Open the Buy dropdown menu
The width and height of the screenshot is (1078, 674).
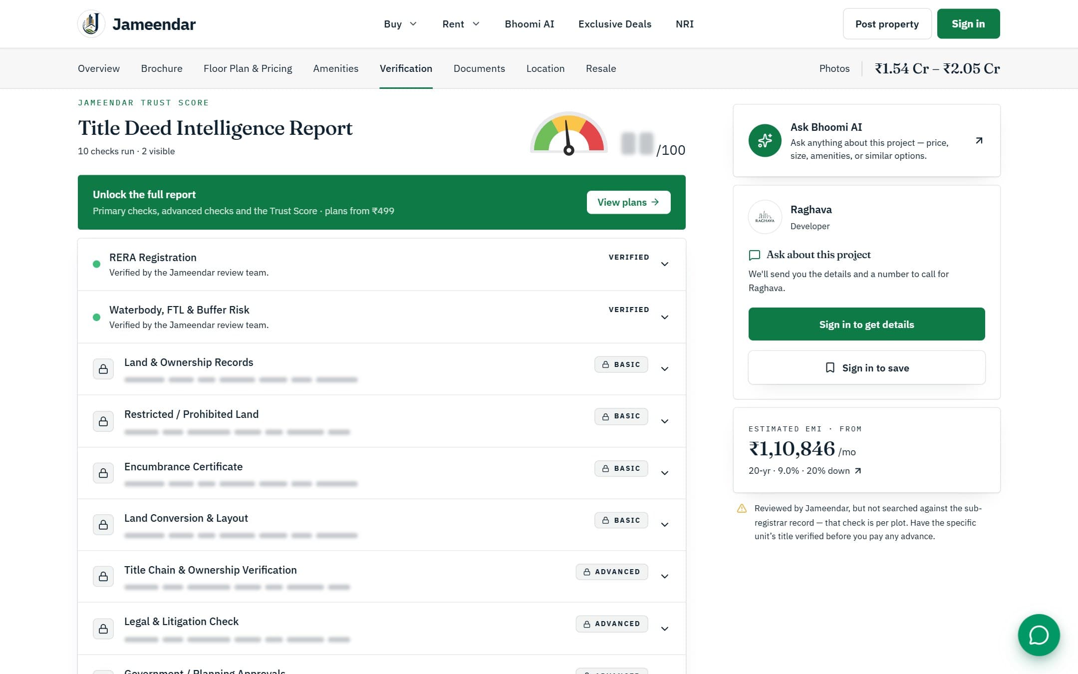[400, 24]
